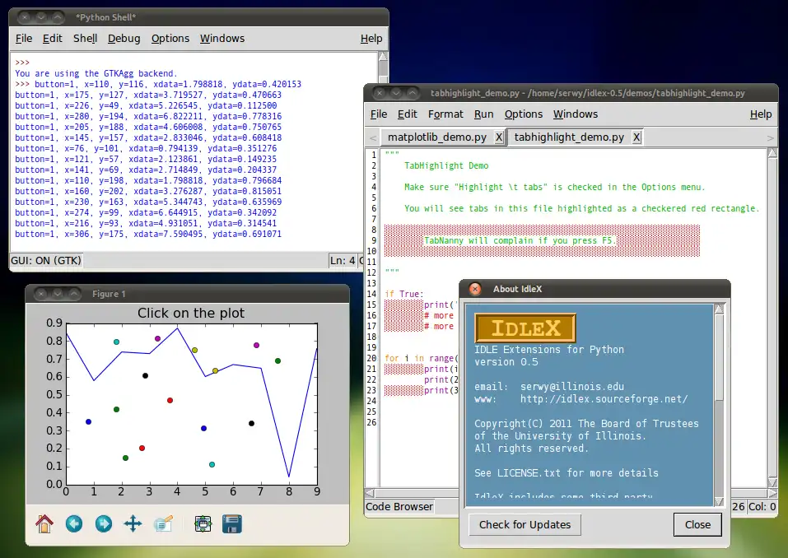Click shell line with xdata=3.719527
The height and width of the screenshot is (558, 788).
click(148, 95)
